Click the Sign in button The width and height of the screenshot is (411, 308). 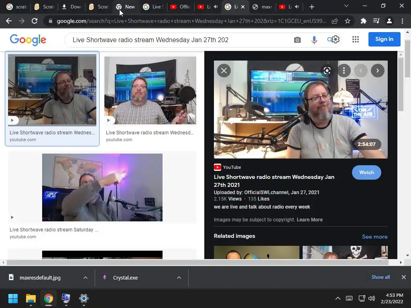384,39
